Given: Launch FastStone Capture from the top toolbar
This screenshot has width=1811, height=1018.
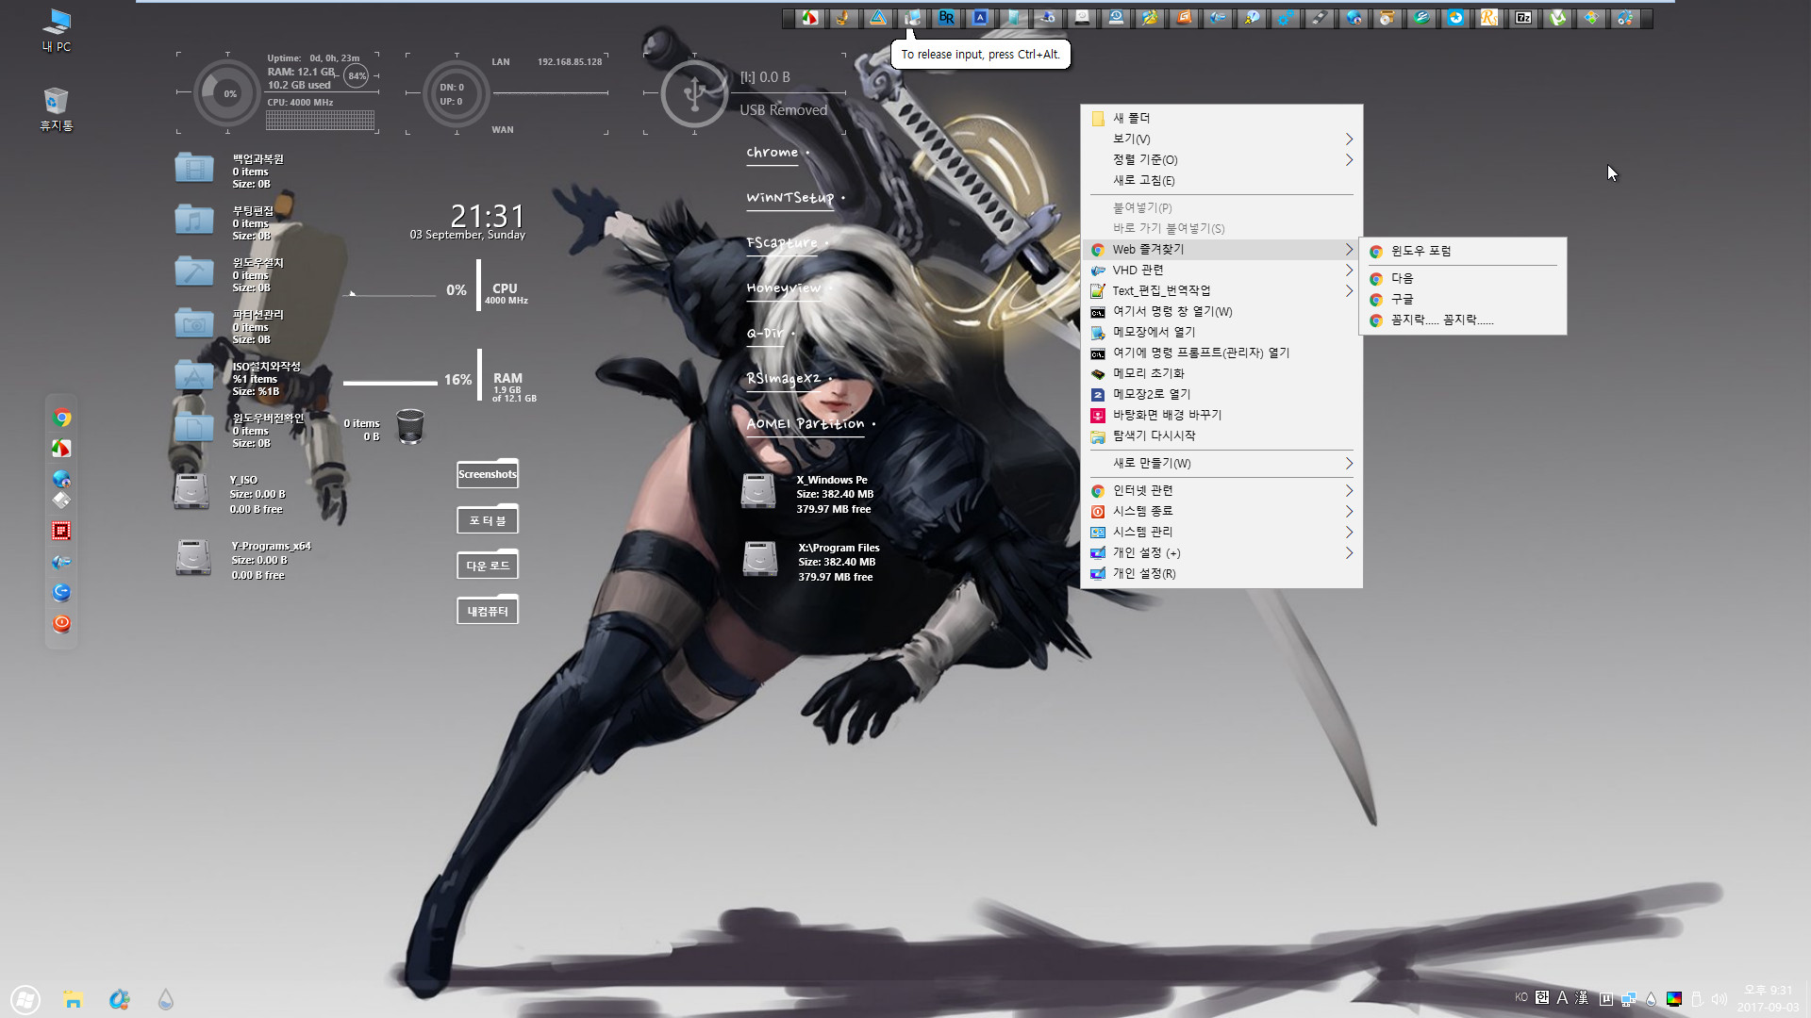Looking at the screenshot, I should [809, 18].
